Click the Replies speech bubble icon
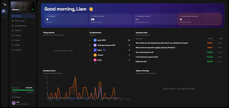This screenshot has width=229, height=108. pyautogui.click(x=13, y=45)
